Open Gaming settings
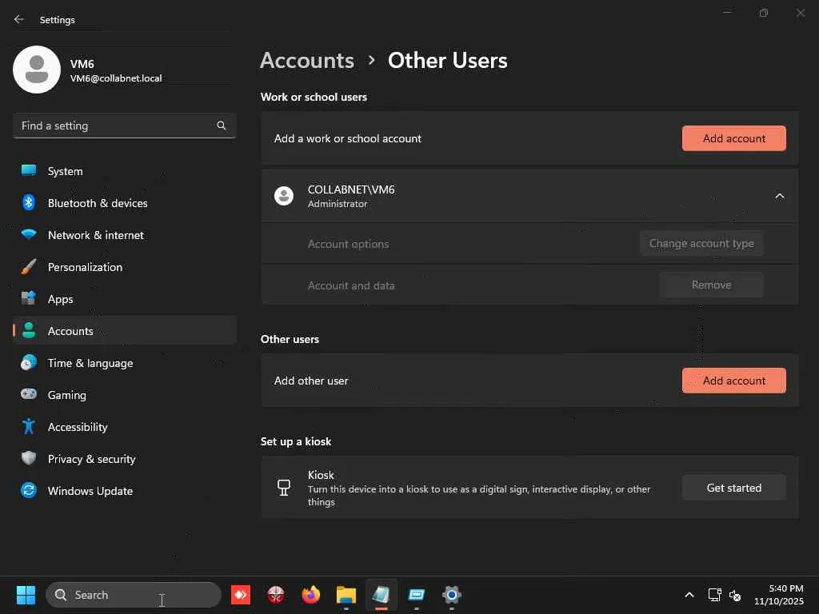This screenshot has width=819, height=614. click(x=66, y=395)
